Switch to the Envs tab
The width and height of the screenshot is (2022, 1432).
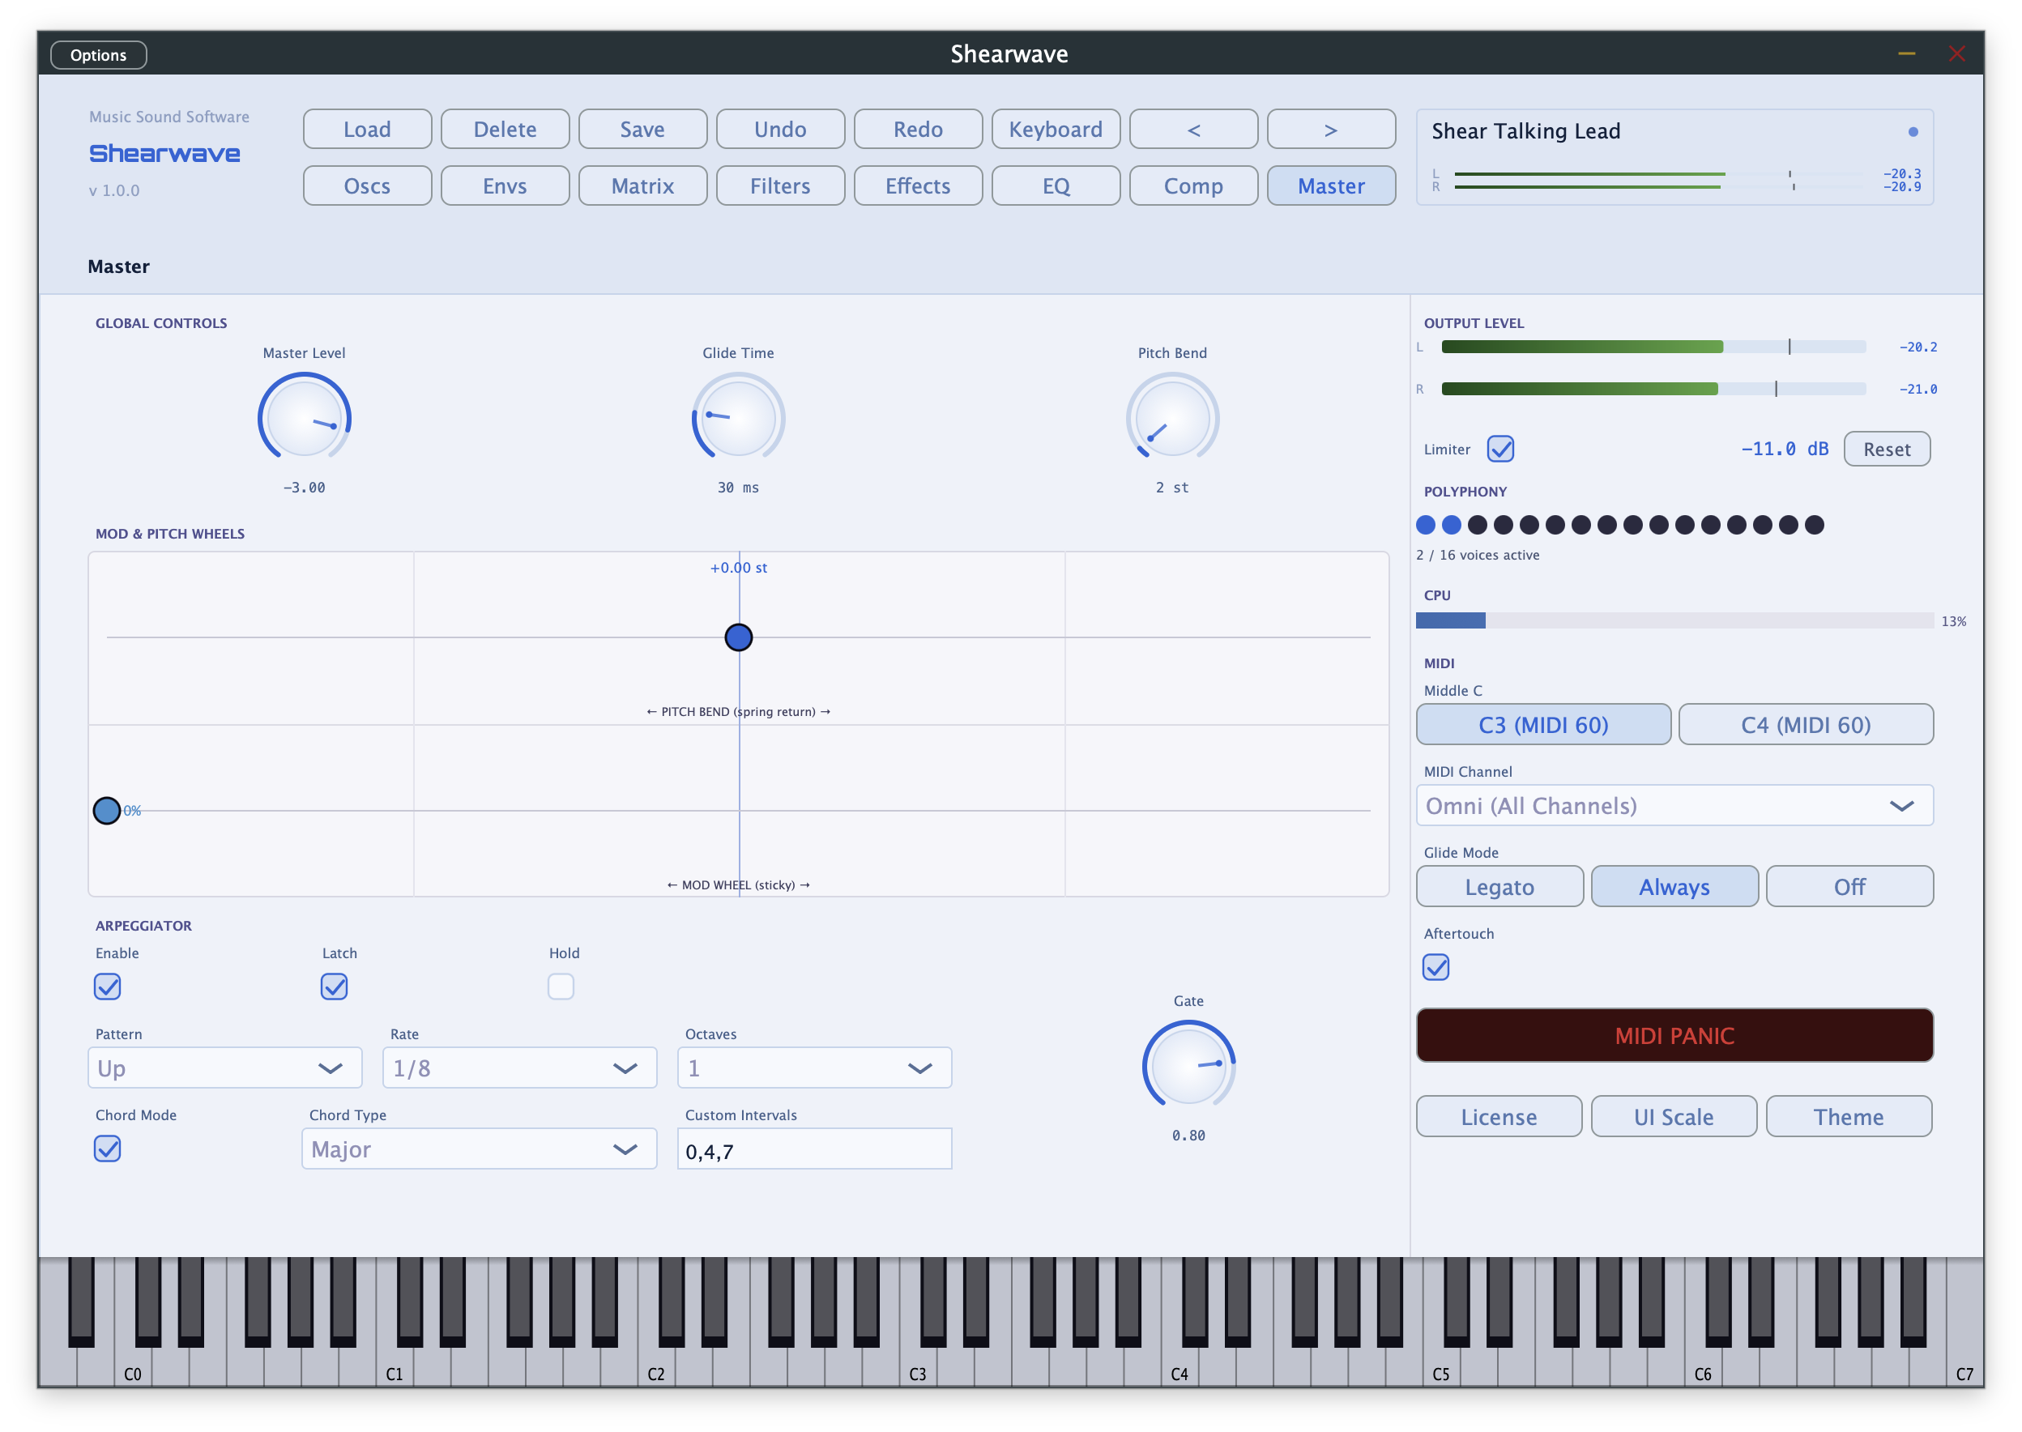[505, 186]
